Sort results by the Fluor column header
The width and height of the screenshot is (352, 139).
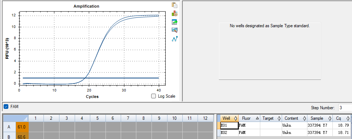point(249,118)
